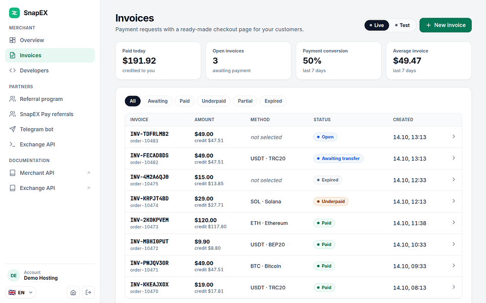Open the Telegram bot page
Image resolution: width=486 pixels, height=303 pixels.
click(x=50, y=129)
